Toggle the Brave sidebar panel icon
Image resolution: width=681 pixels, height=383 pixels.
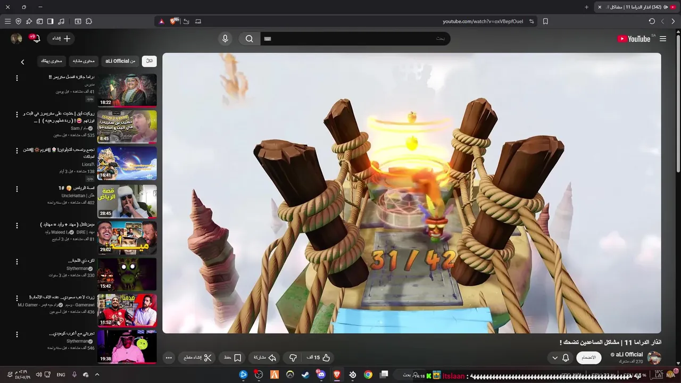50,21
